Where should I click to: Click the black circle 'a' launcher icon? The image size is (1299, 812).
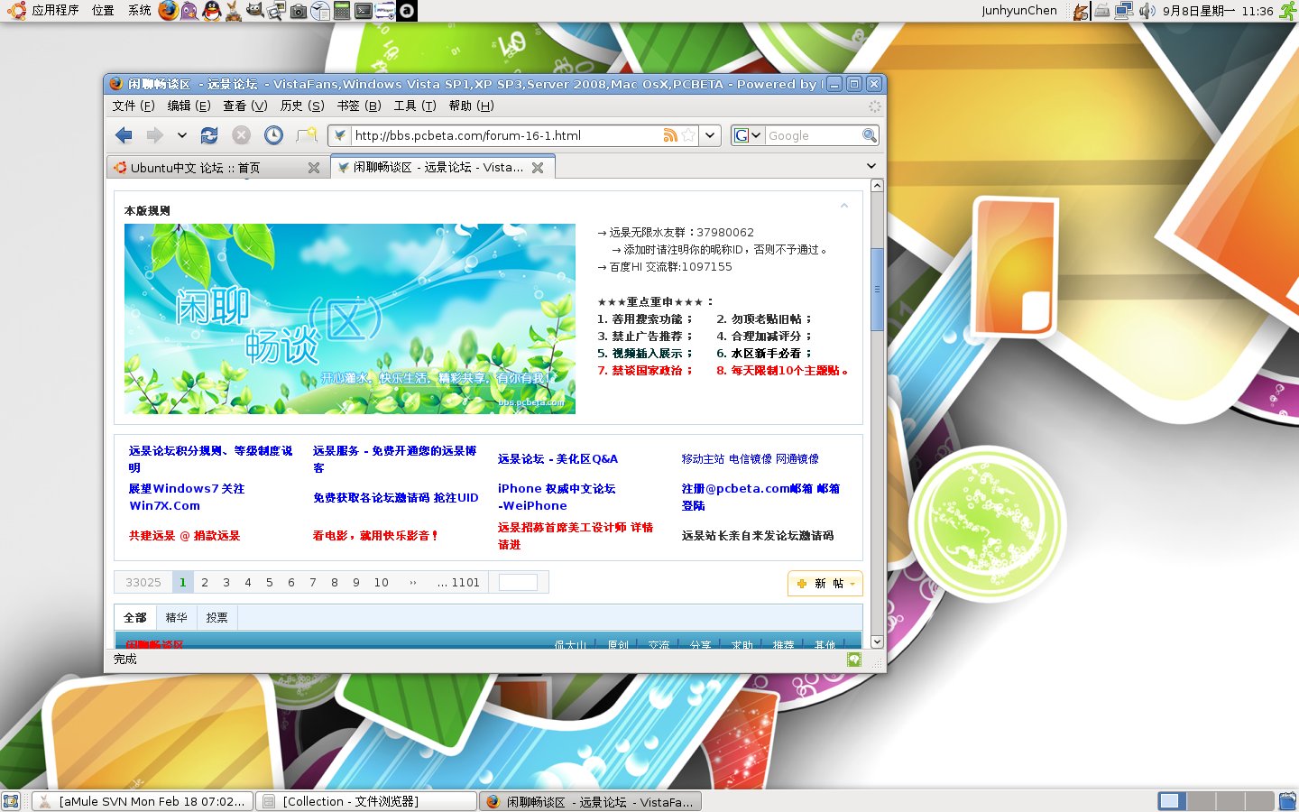point(407,11)
